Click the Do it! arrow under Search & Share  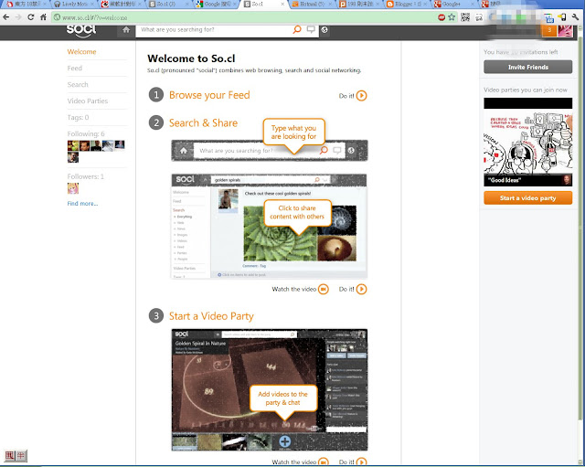[x=361, y=289]
